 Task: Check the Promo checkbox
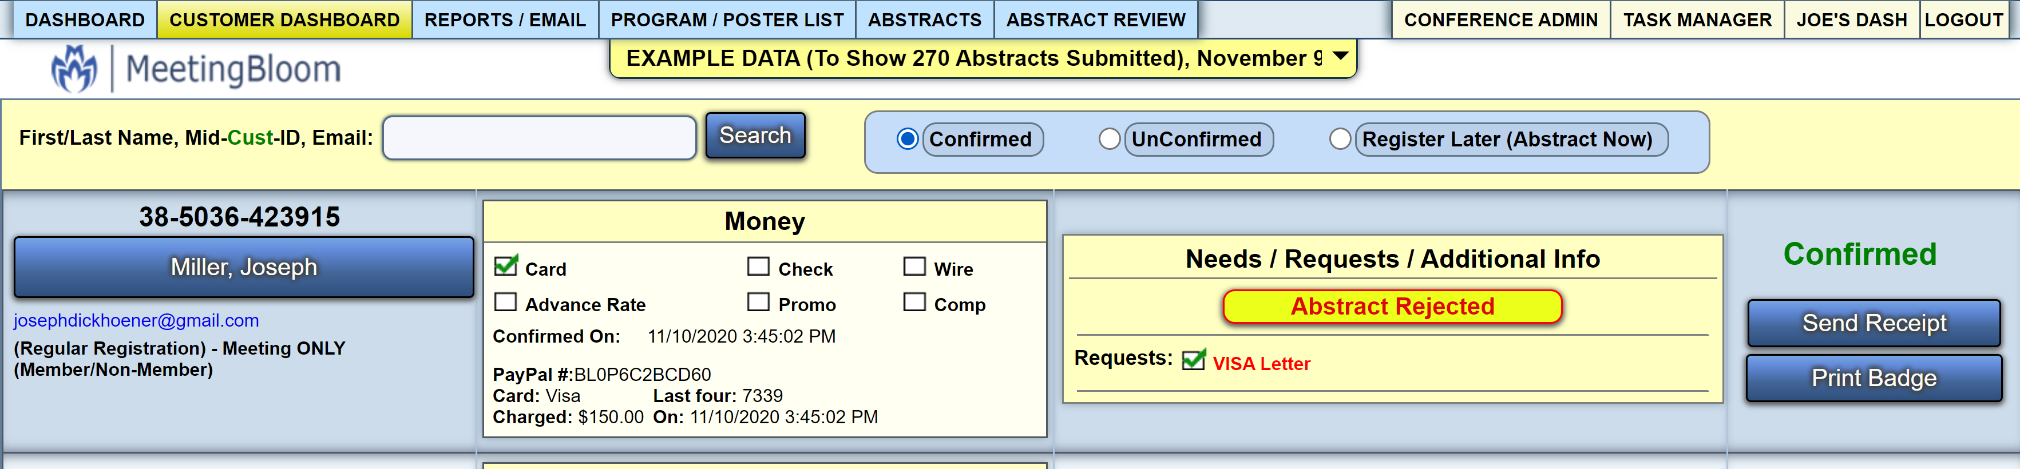point(758,302)
